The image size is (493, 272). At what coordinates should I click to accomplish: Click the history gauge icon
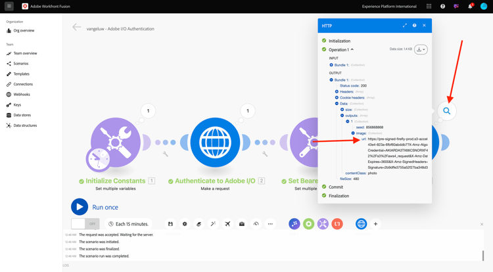tap(256, 224)
